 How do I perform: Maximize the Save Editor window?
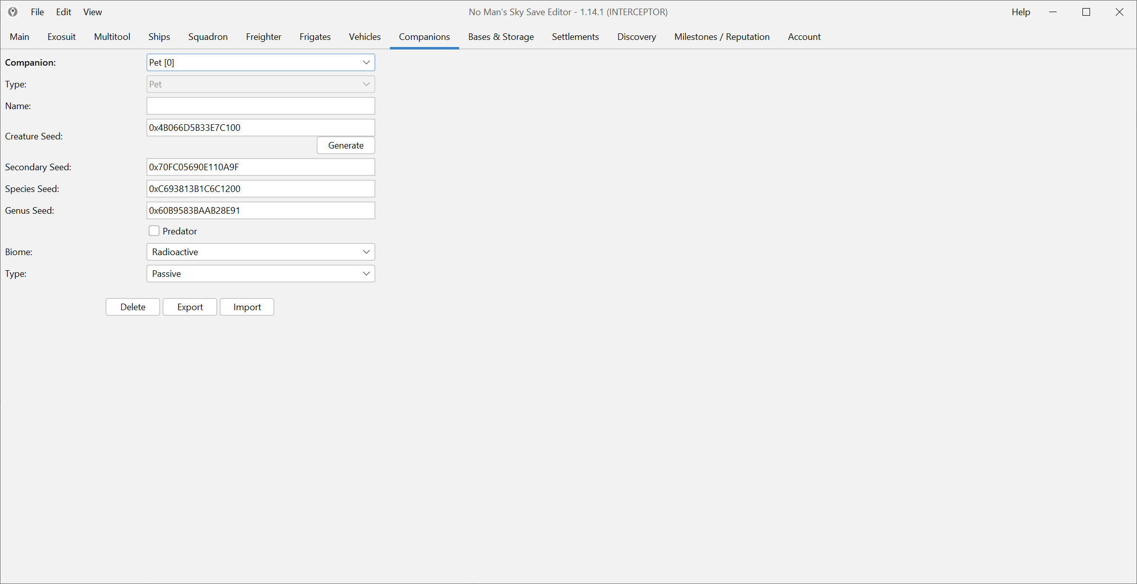click(1086, 12)
